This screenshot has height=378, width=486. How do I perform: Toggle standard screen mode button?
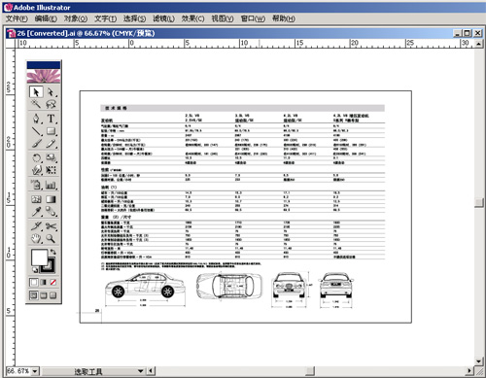click(33, 295)
